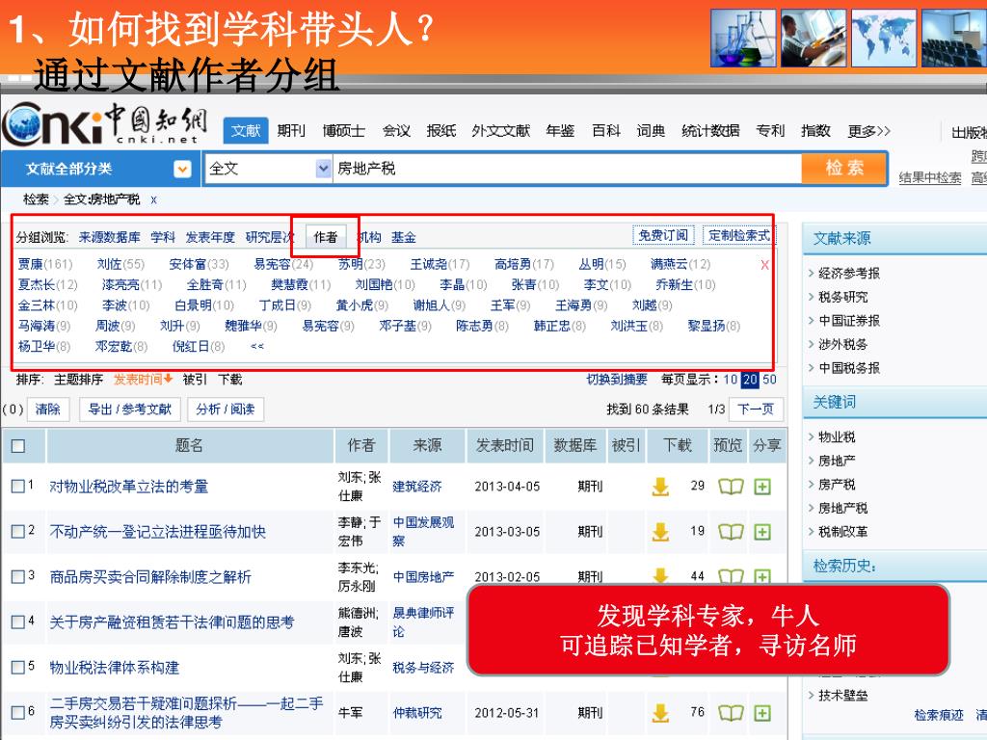Image resolution: width=987 pixels, height=740 pixels.
Task: Remove the 全文:房地产税 search filter x
Action: [x=153, y=200]
